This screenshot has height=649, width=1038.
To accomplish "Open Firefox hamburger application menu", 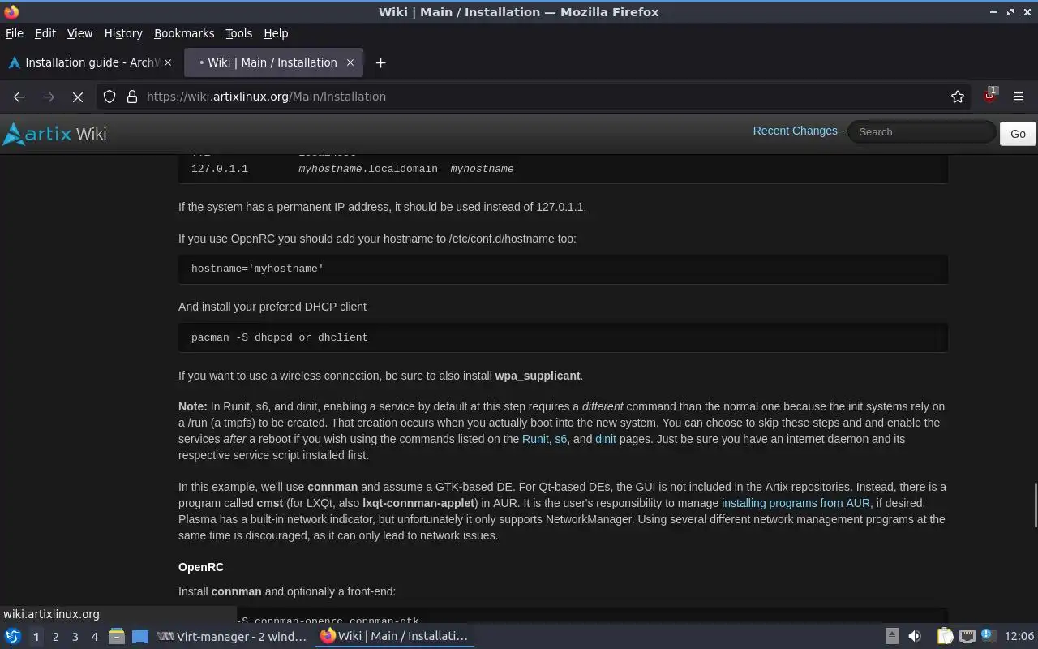I will [x=1019, y=97].
